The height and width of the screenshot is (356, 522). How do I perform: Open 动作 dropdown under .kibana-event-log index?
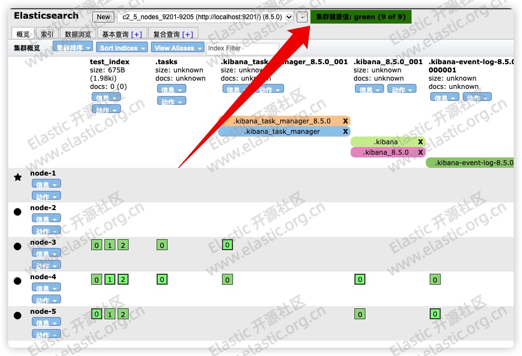click(477, 98)
